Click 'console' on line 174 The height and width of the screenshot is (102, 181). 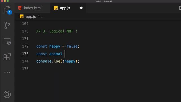(x=44, y=61)
